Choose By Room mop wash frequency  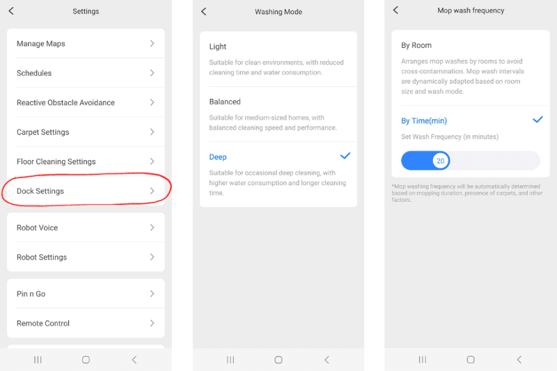(x=471, y=68)
